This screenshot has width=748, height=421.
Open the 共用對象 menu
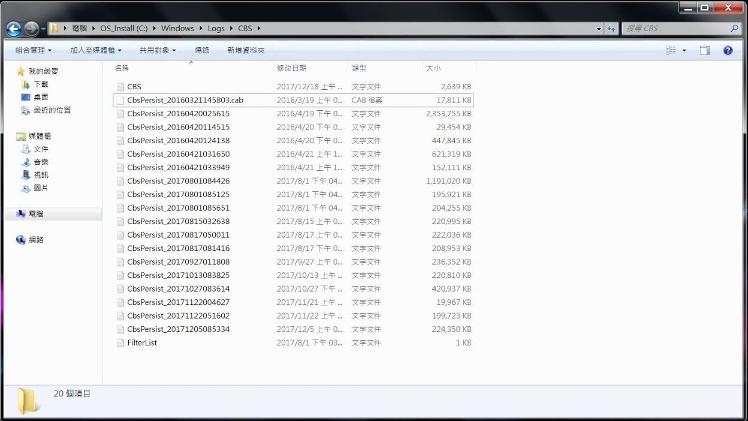coord(157,50)
